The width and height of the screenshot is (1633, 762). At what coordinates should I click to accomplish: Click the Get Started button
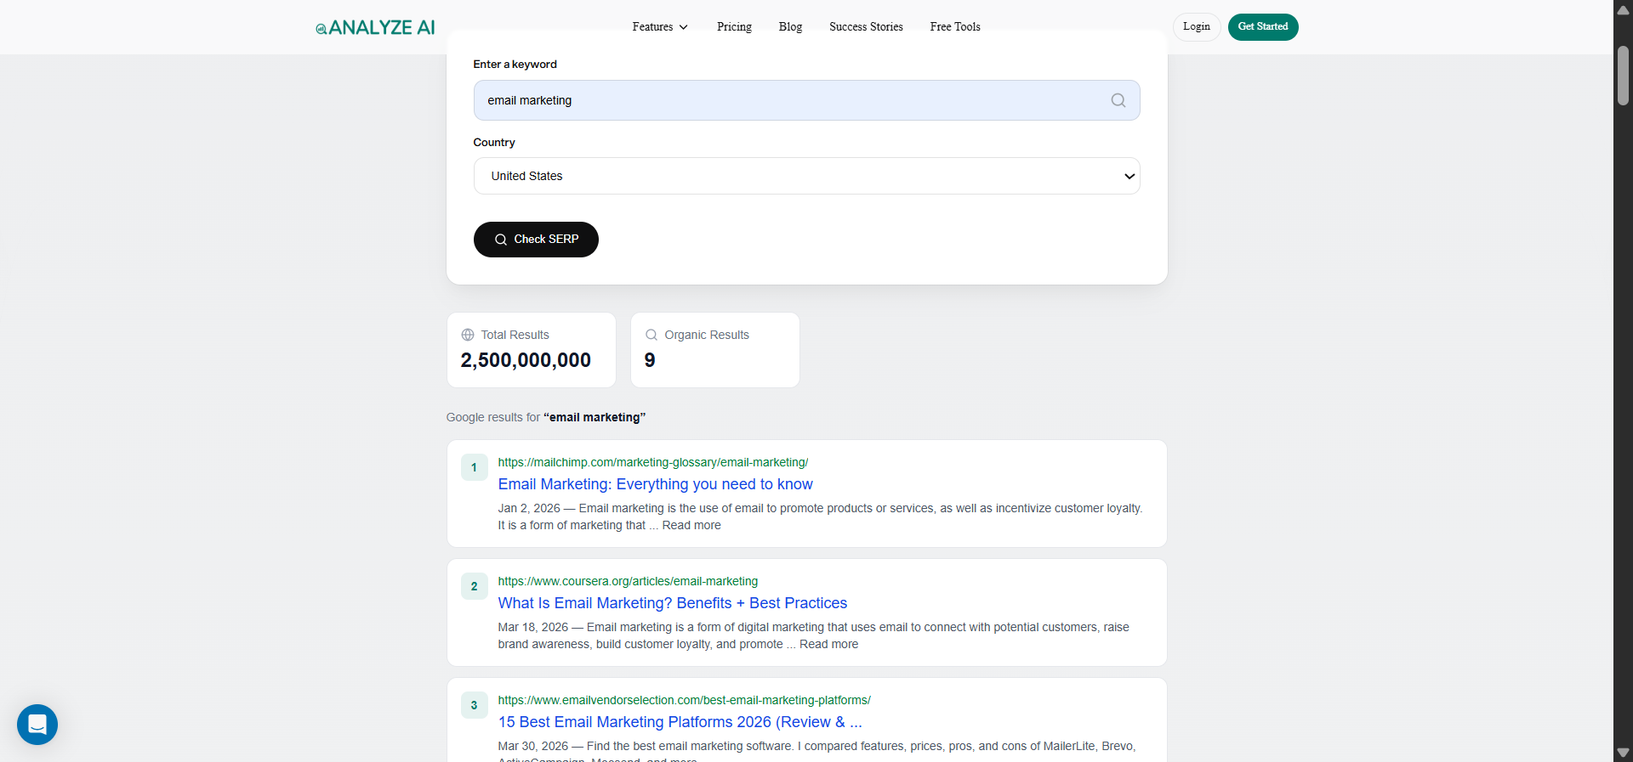[x=1263, y=27]
